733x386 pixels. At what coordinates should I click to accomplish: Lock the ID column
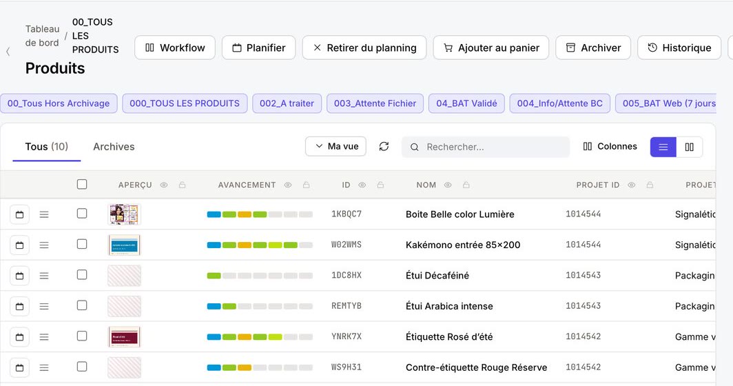380,185
